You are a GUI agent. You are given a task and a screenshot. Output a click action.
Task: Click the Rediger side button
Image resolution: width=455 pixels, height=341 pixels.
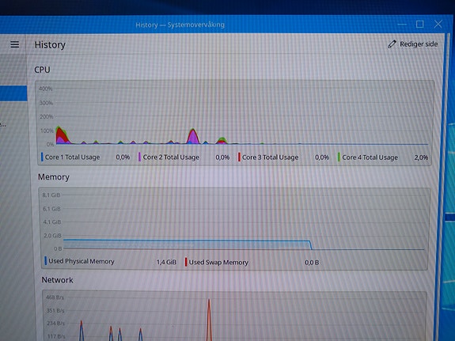[x=412, y=44]
